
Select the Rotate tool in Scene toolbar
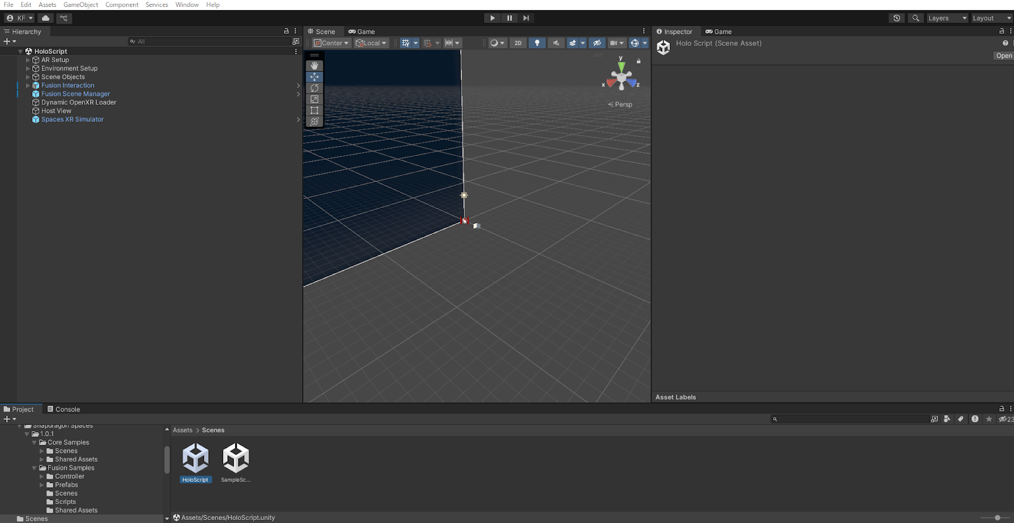(x=314, y=88)
